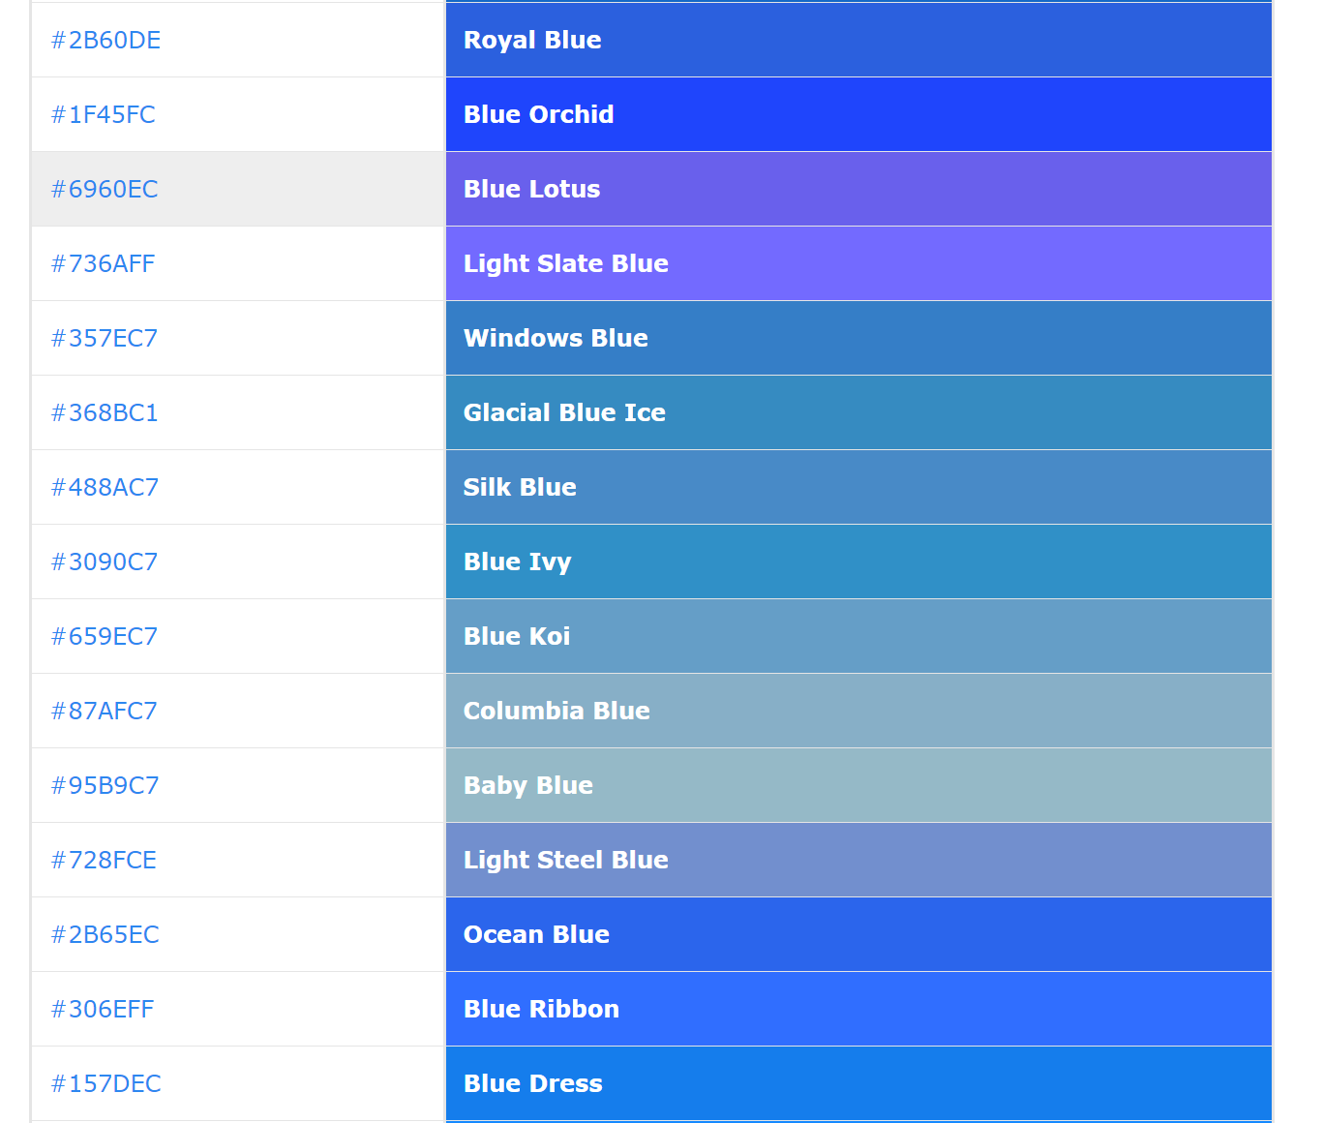The width and height of the screenshot is (1323, 1123).
Task: Follow the #488AC7 hex link
Action: 105,487
